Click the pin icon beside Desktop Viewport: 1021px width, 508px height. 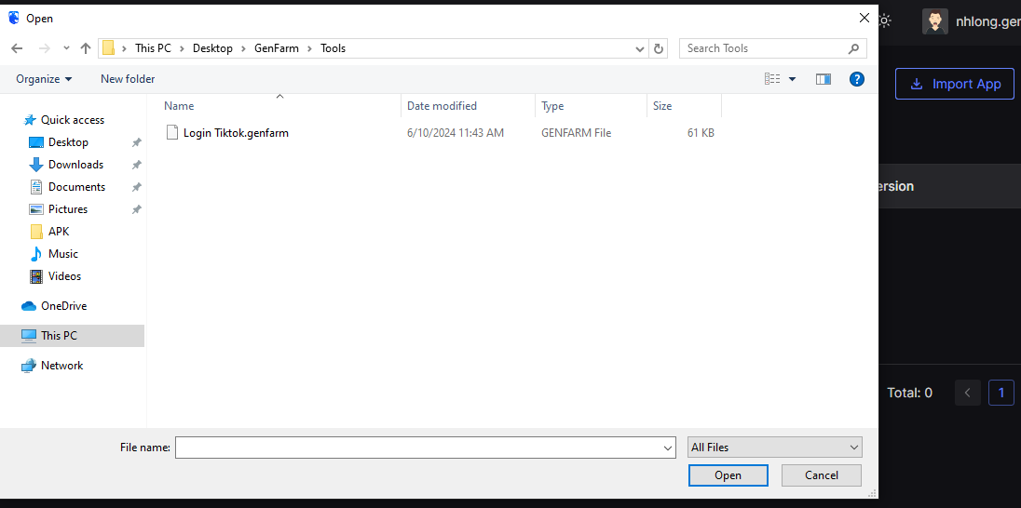click(137, 142)
